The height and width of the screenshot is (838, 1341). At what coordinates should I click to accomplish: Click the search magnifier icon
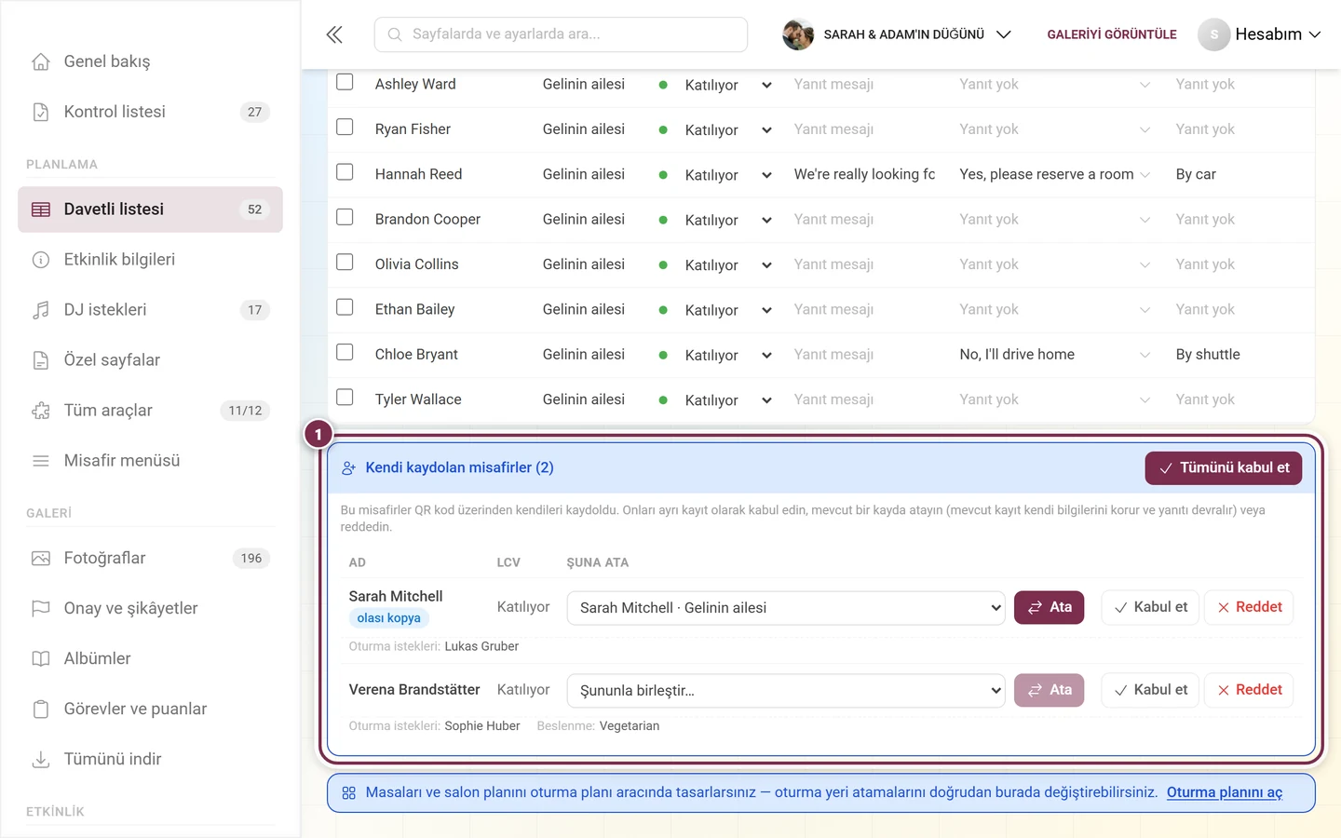395,34
